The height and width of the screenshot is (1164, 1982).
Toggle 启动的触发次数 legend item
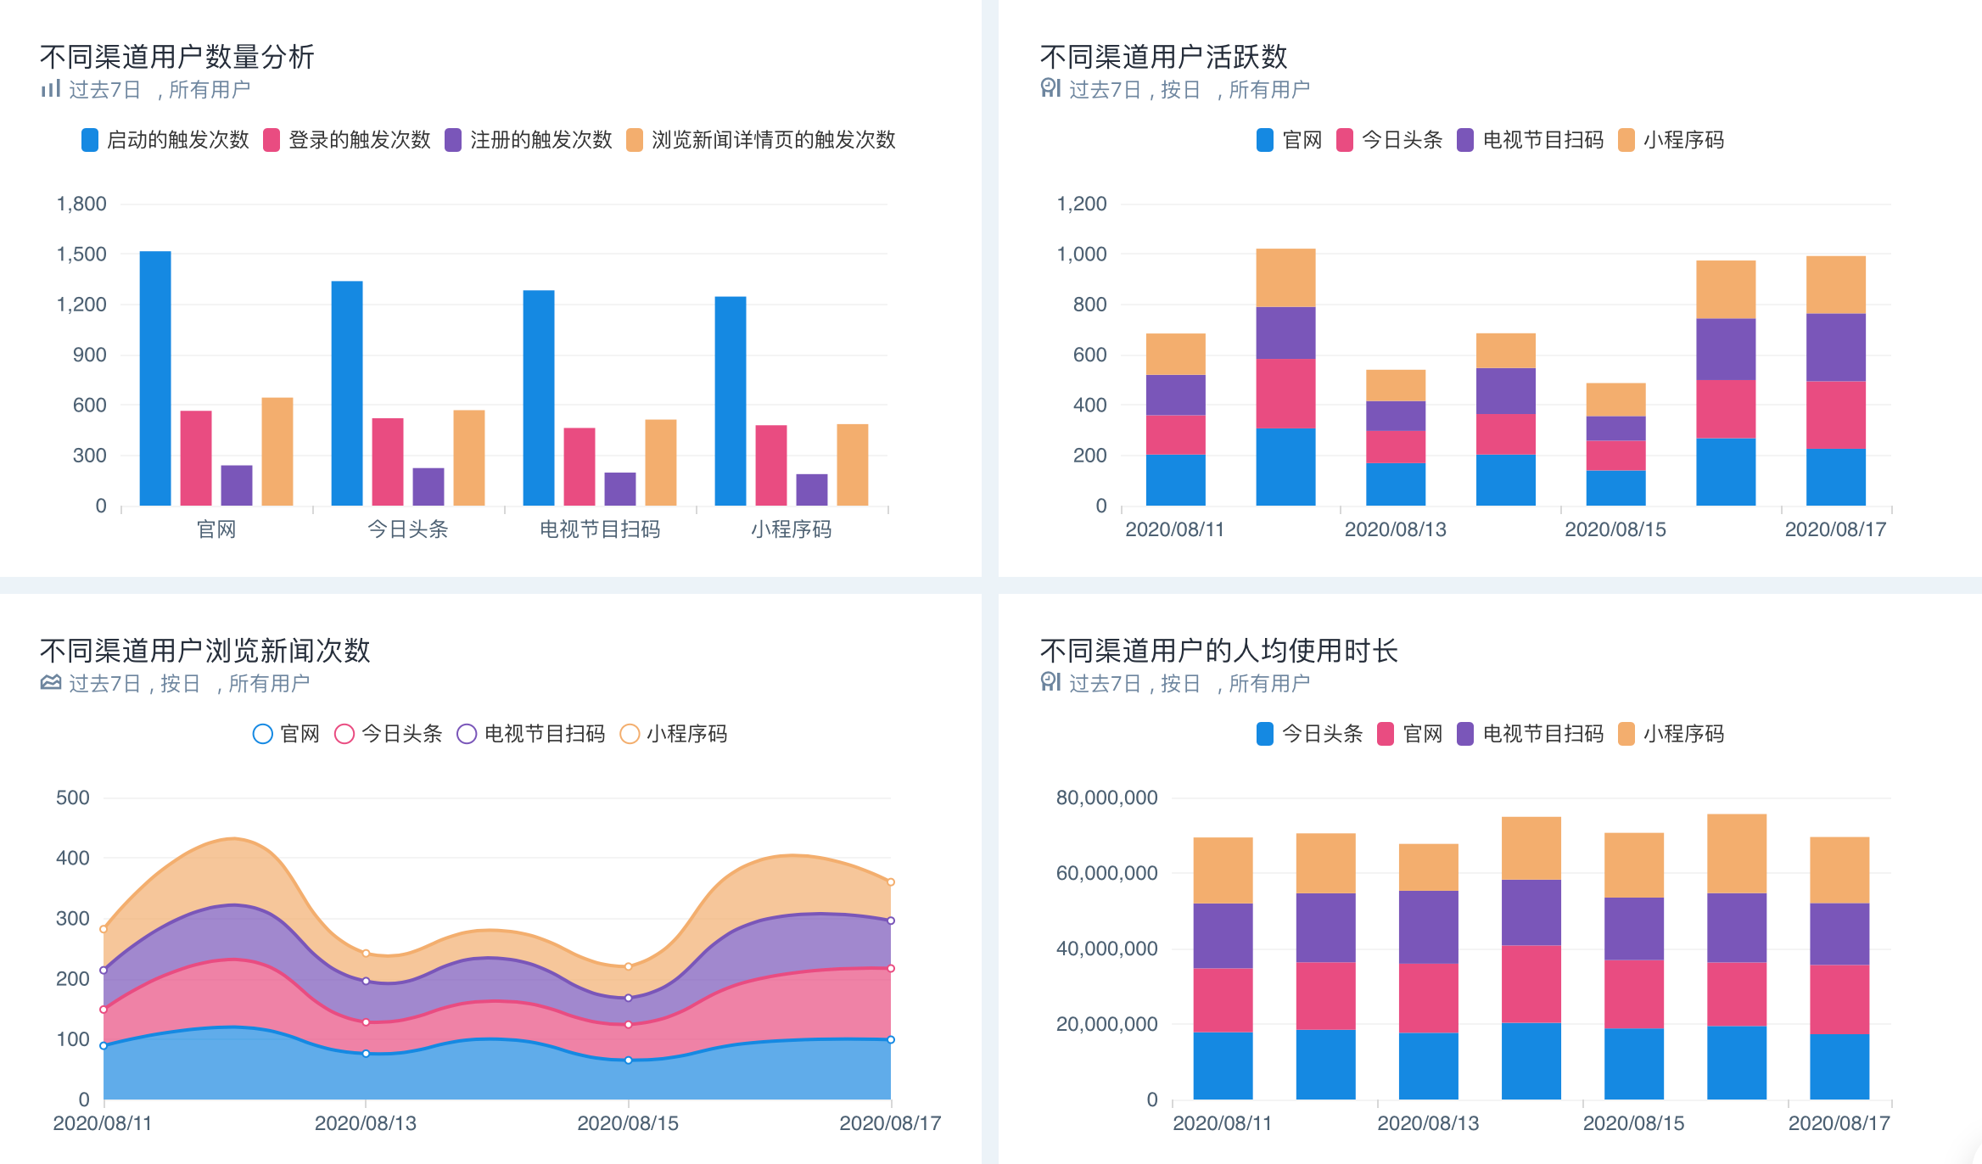[x=165, y=140]
